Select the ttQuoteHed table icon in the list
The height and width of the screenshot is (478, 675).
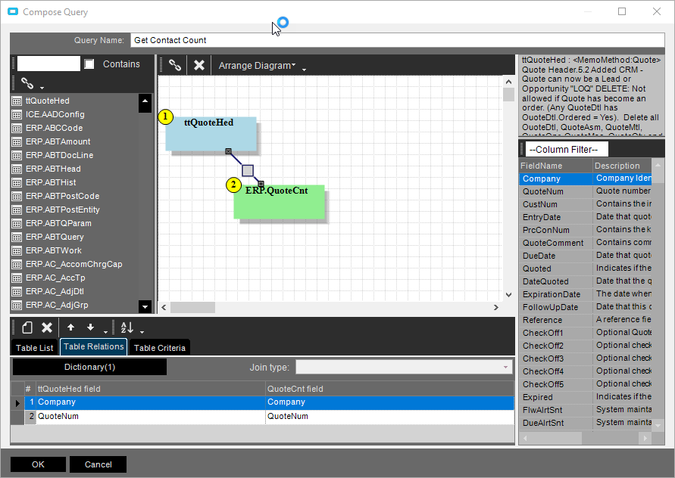[x=17, y=101]
